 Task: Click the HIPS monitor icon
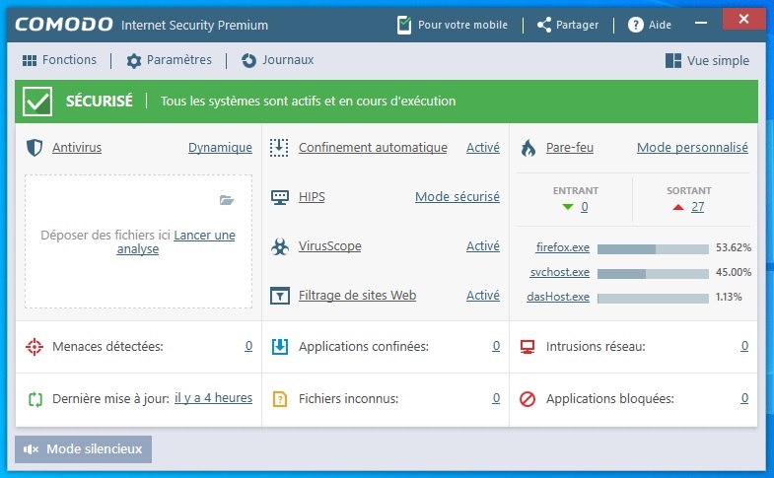[280, 197]
